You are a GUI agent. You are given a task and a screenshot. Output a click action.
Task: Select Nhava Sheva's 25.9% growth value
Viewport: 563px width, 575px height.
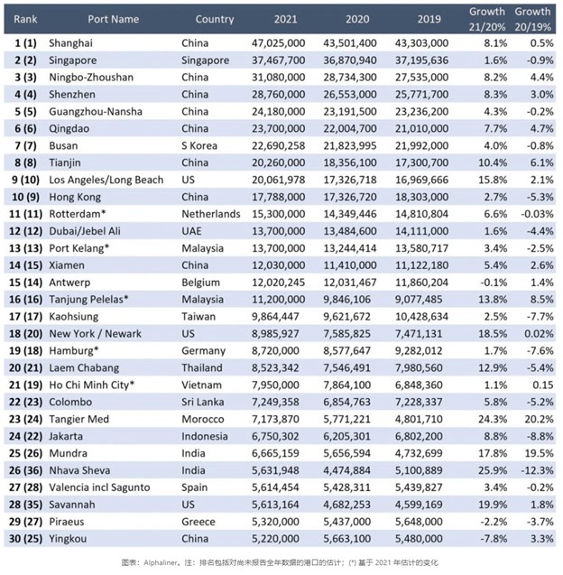(492, 470)
